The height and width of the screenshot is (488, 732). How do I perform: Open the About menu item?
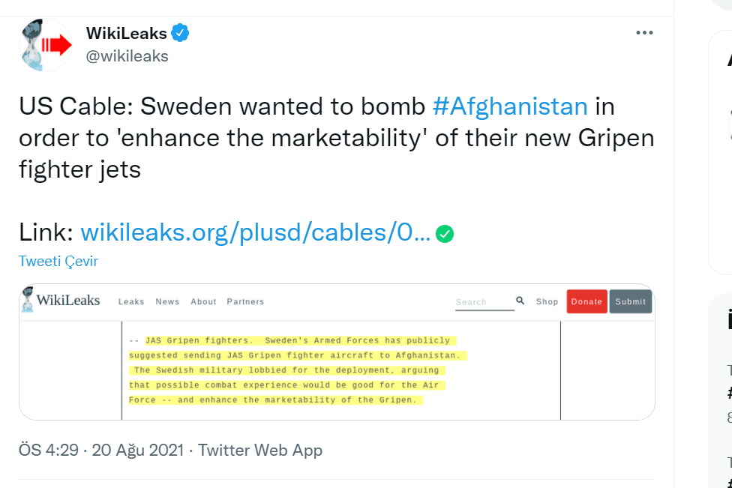pyautogui.click(x=203, y=301)
